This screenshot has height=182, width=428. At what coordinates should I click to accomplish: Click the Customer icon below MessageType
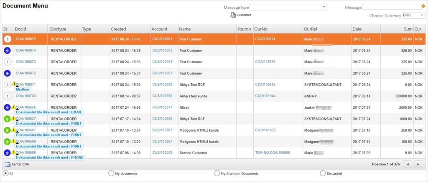click(233, 15)
